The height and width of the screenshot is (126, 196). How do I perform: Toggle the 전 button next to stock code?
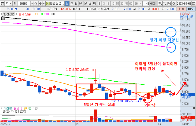coord(15,4)
